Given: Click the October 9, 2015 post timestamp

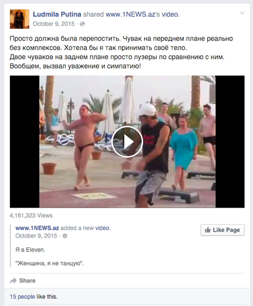Looking at the screenshot, I should (x=53, y=24).
